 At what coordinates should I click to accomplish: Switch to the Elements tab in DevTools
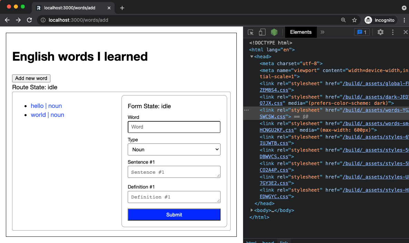click(301, 32)
